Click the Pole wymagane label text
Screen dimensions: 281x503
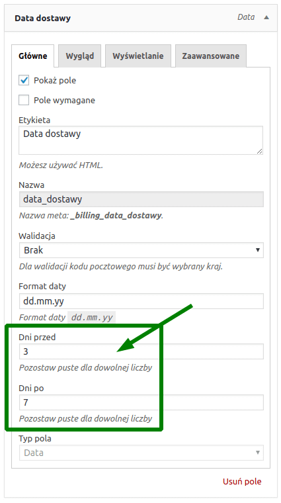click(64, 100)
